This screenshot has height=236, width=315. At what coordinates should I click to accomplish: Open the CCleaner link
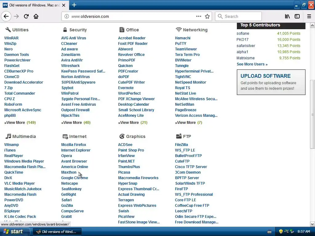click(x=69, y=44)
